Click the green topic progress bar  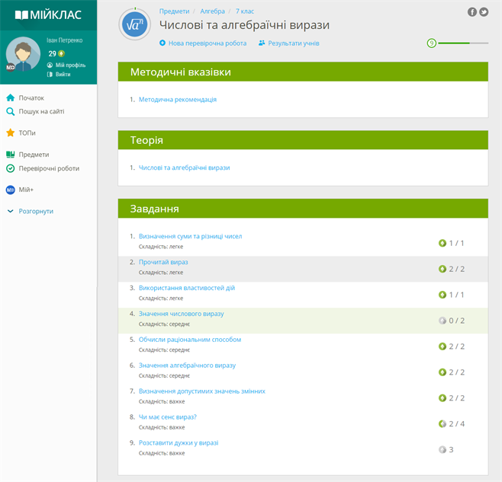(463, 43)
